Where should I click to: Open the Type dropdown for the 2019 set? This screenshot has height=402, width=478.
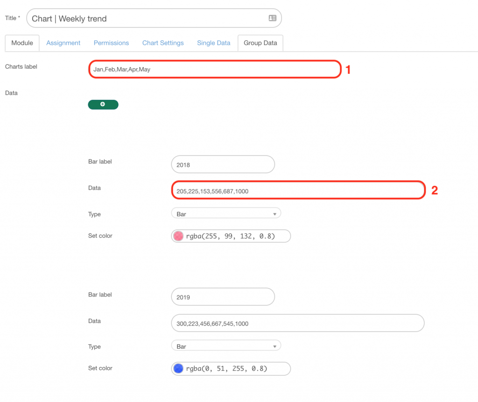point(226,346)
